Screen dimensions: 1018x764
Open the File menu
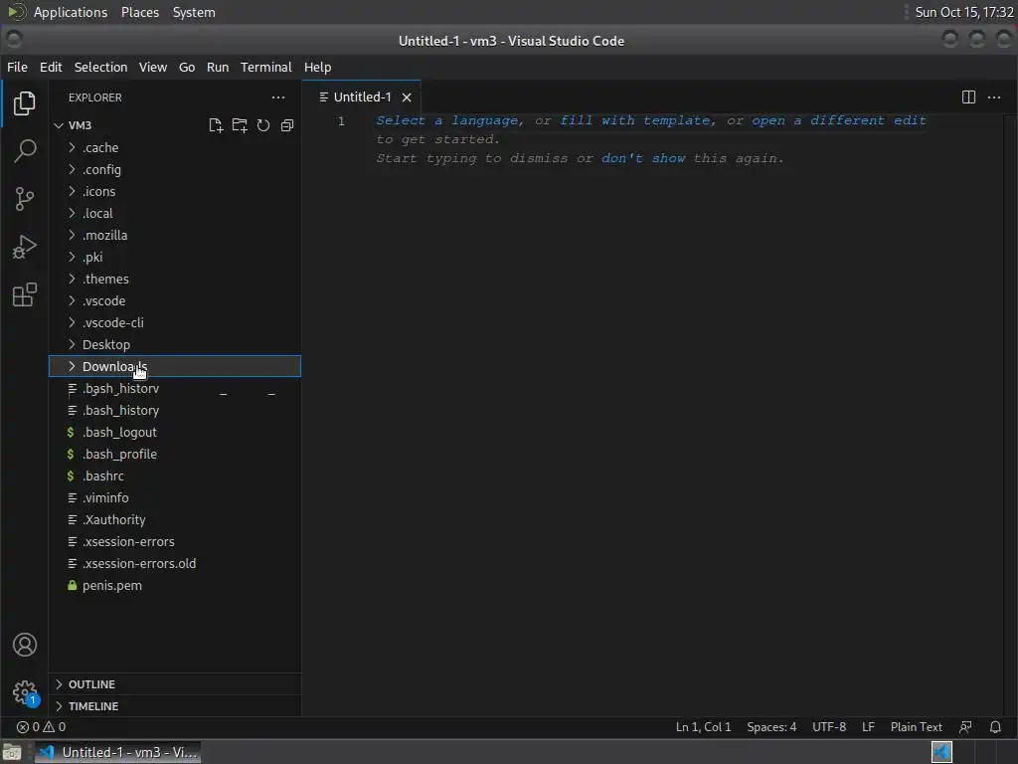(17, 67)
